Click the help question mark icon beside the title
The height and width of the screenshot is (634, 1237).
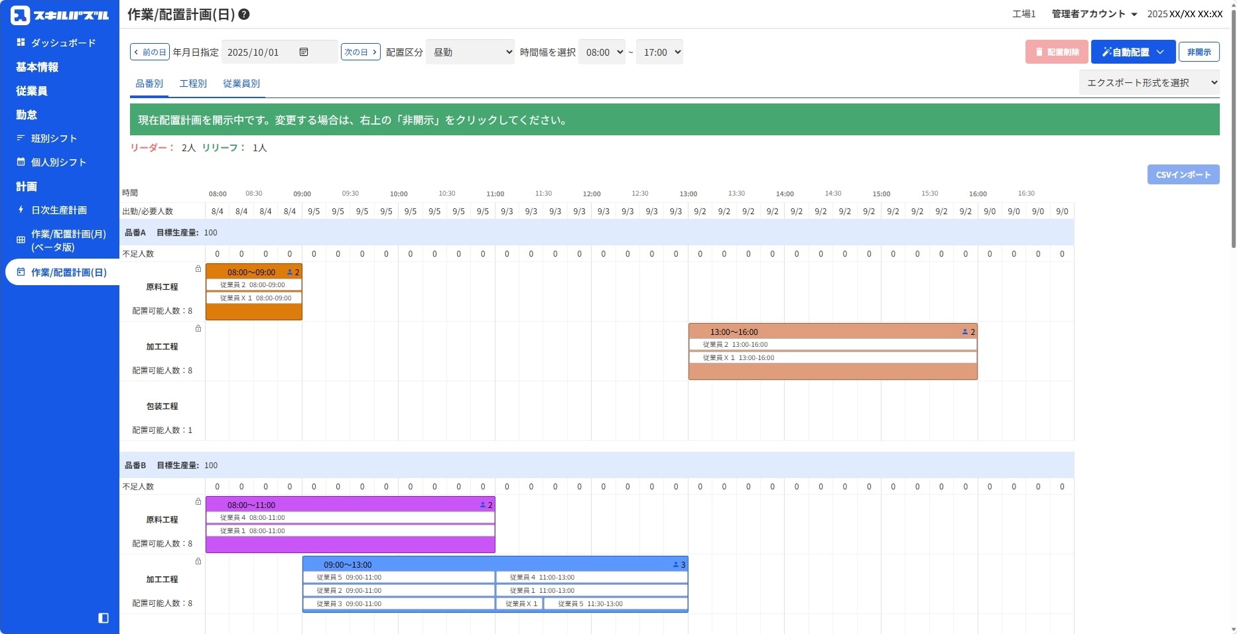click(x=244, y=15)
